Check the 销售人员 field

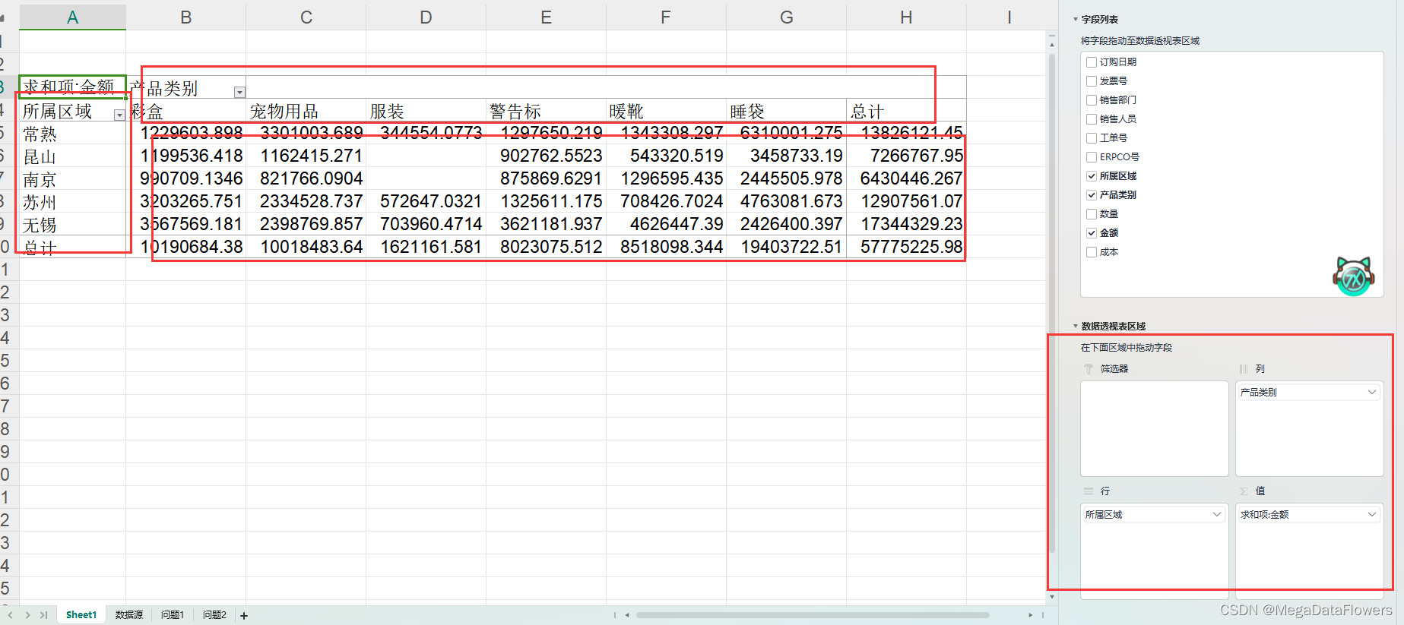[1092, 119]
